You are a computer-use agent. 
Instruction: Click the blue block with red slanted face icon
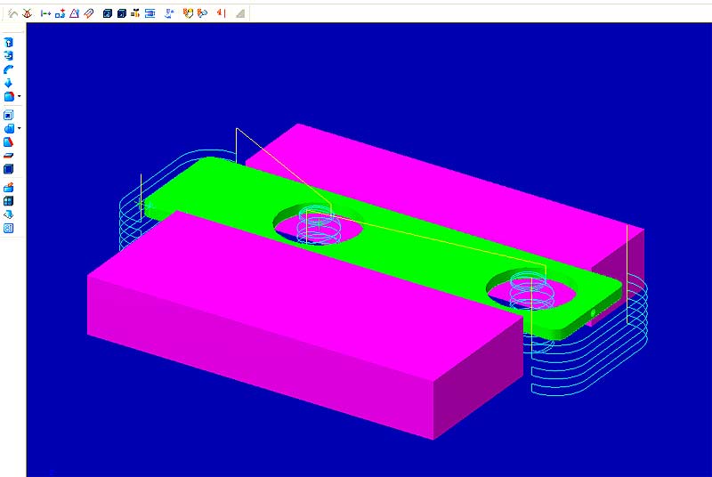click(x=9, y=142)
